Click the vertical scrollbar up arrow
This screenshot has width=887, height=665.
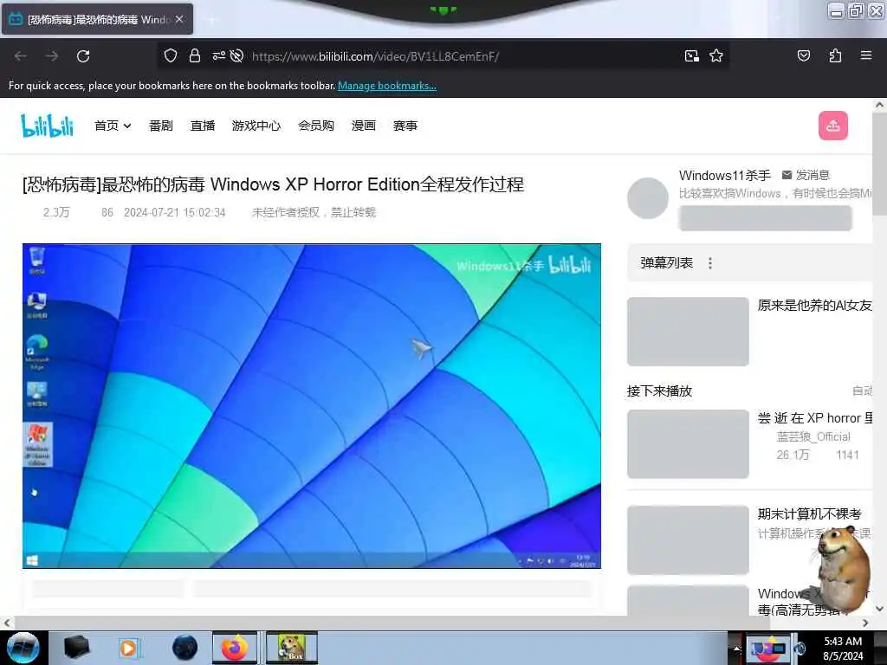(x=879, y=105)
